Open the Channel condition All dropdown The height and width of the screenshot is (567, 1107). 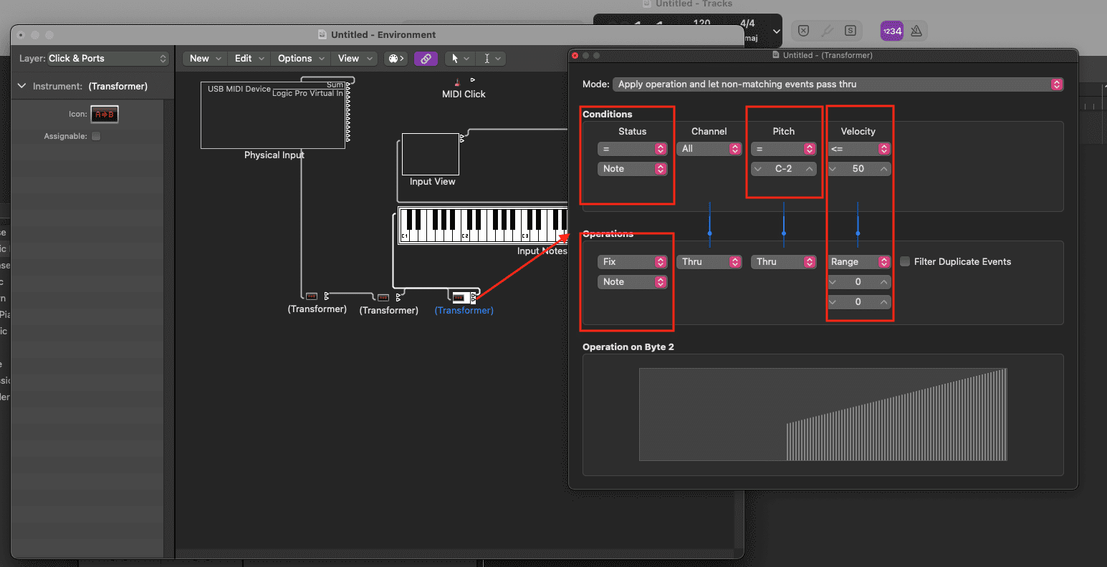click(x=709, y=149)
